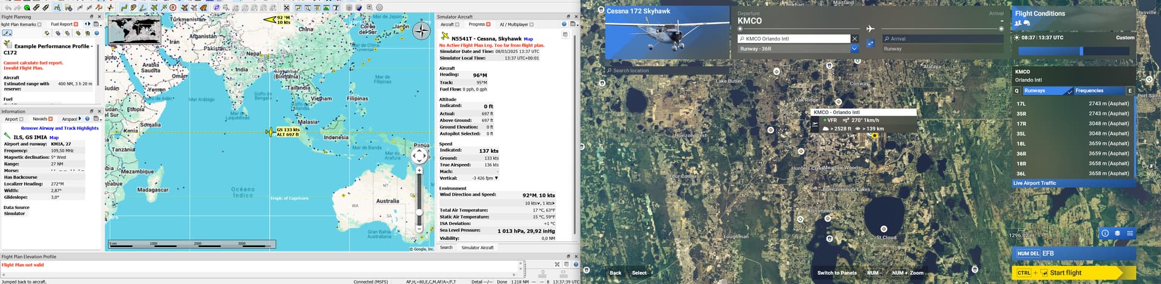Click the yellow aircraft center icon in toolbar
This screenshot has height=284, width=1161.
[x=154, y=8]
